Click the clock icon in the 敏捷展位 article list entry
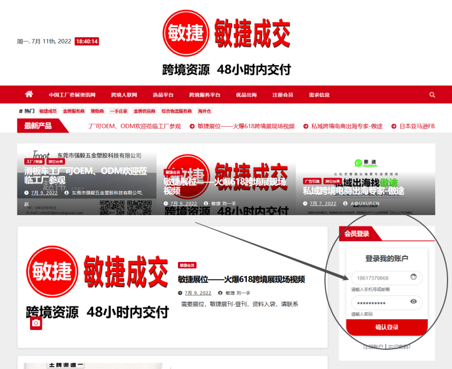 (180, 293)
